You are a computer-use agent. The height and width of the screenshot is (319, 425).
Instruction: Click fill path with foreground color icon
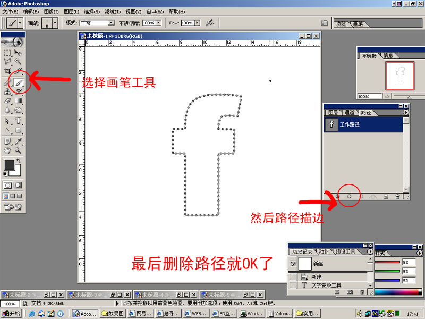point(338,196)
